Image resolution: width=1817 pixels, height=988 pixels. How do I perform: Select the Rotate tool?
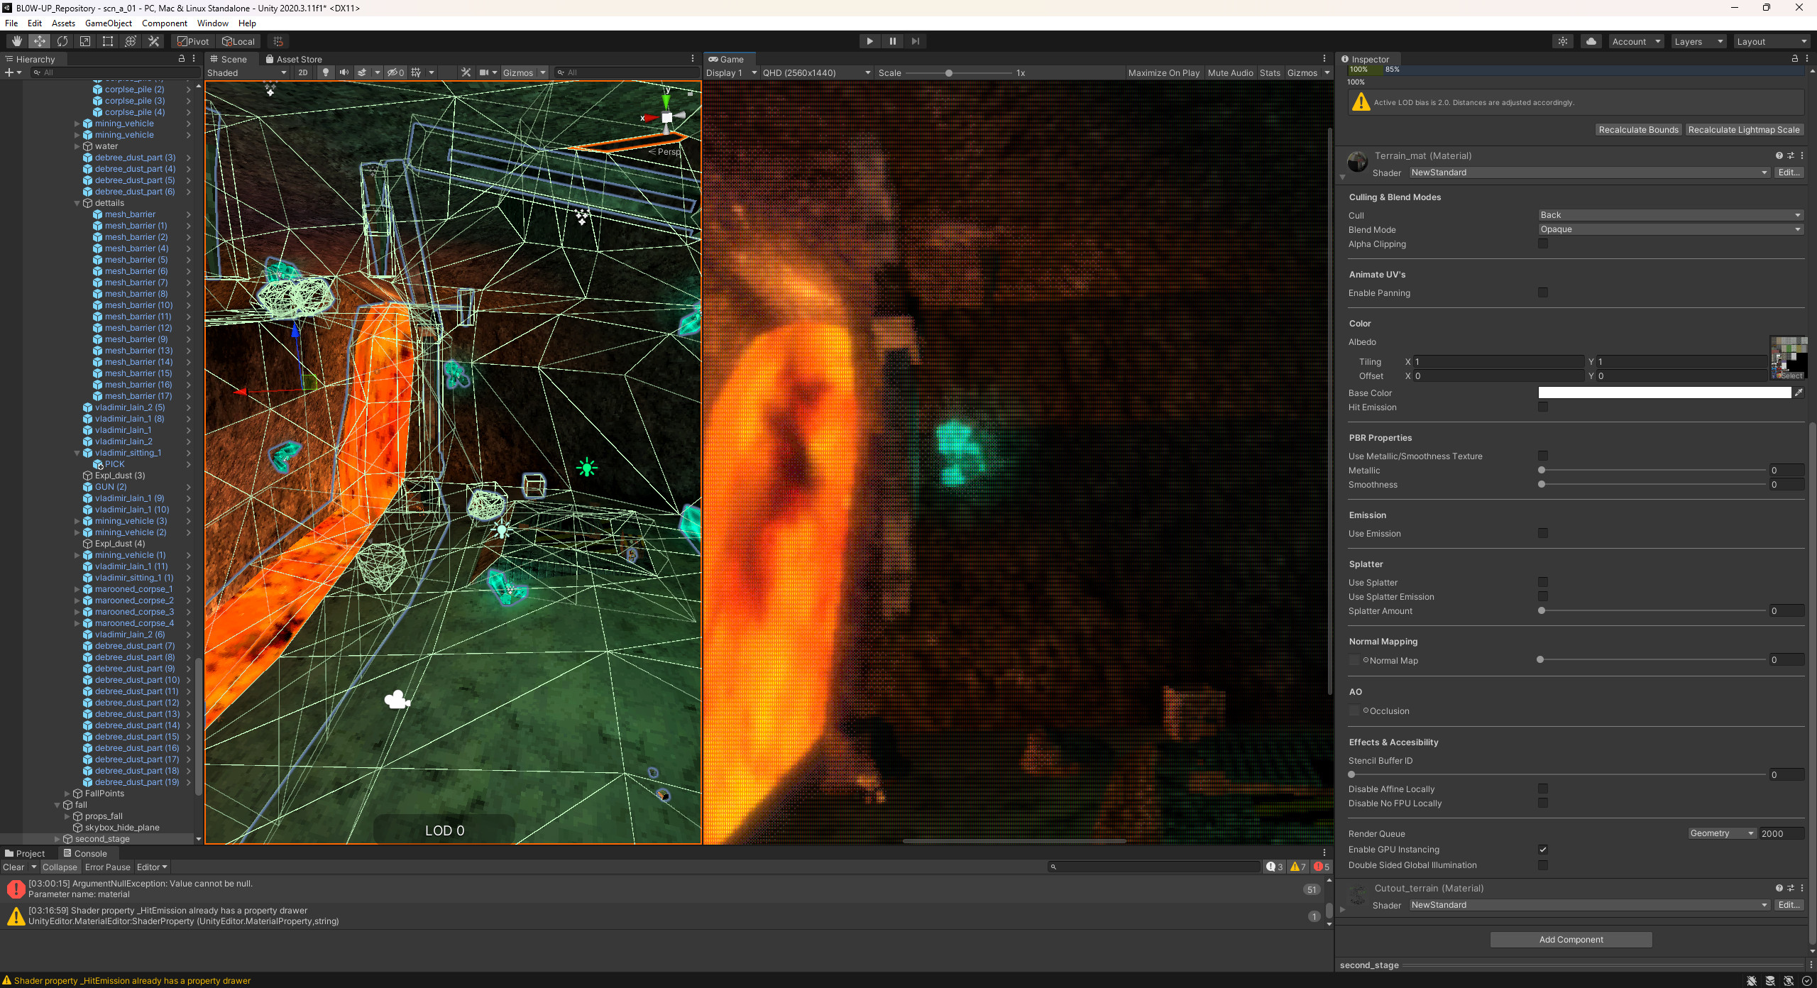click(x=62, y=40)
